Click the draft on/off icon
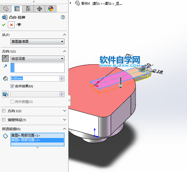This screenshot has width=187, height=172. coord(5,94)
